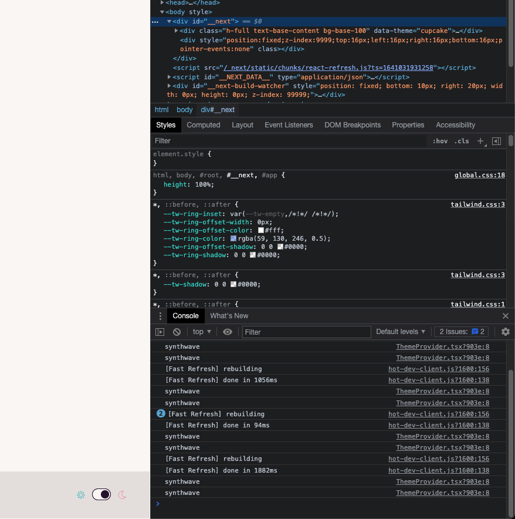This screenshot has height=519, width=515.
Task: Click the white ring-offset-color swatch
Action: (260, 230)
